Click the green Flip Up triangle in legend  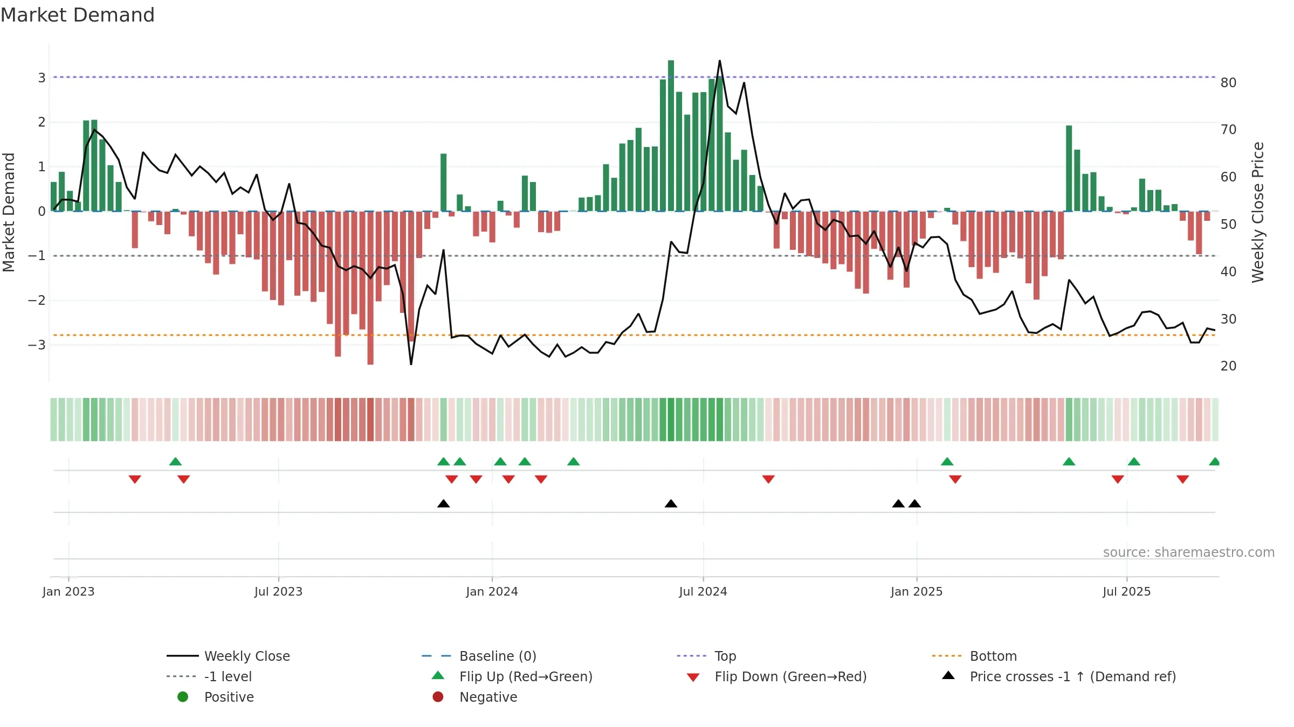[438, 675]
